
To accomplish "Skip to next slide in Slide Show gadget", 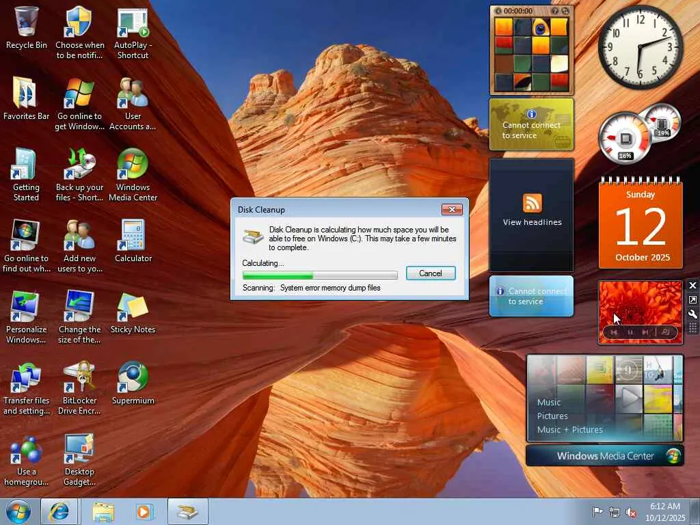I will tap(645, 332).
